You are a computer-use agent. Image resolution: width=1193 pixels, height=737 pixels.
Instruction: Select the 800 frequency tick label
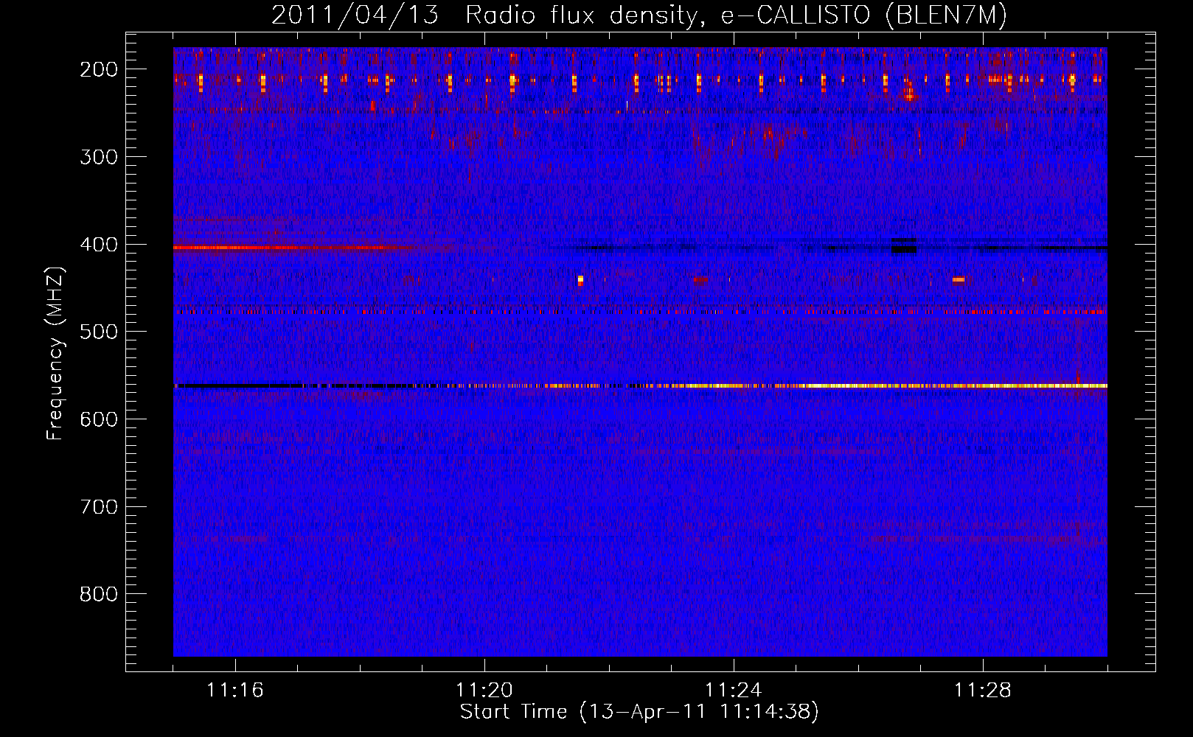(98, 594)
